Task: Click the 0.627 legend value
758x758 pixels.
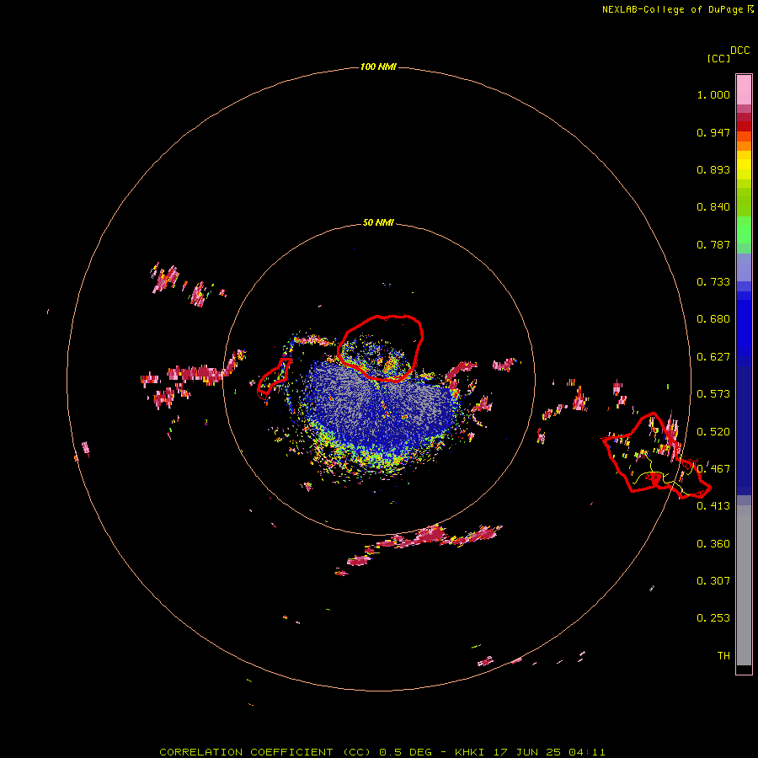Action: tap(713, 357)
